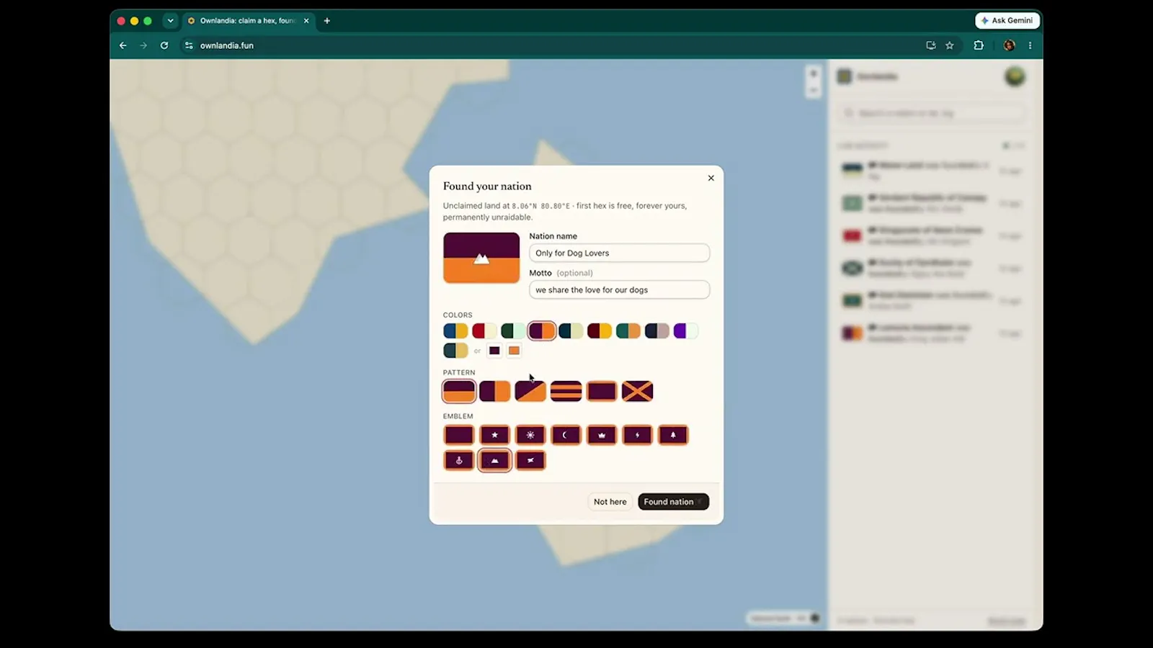Viewport: 1153px width, 648px height.
Task: Pick the red and cream color pair
Action: click(484, 331)
